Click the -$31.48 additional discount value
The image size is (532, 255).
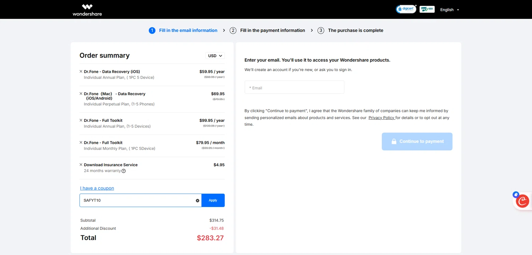click(x=216, y=228)
